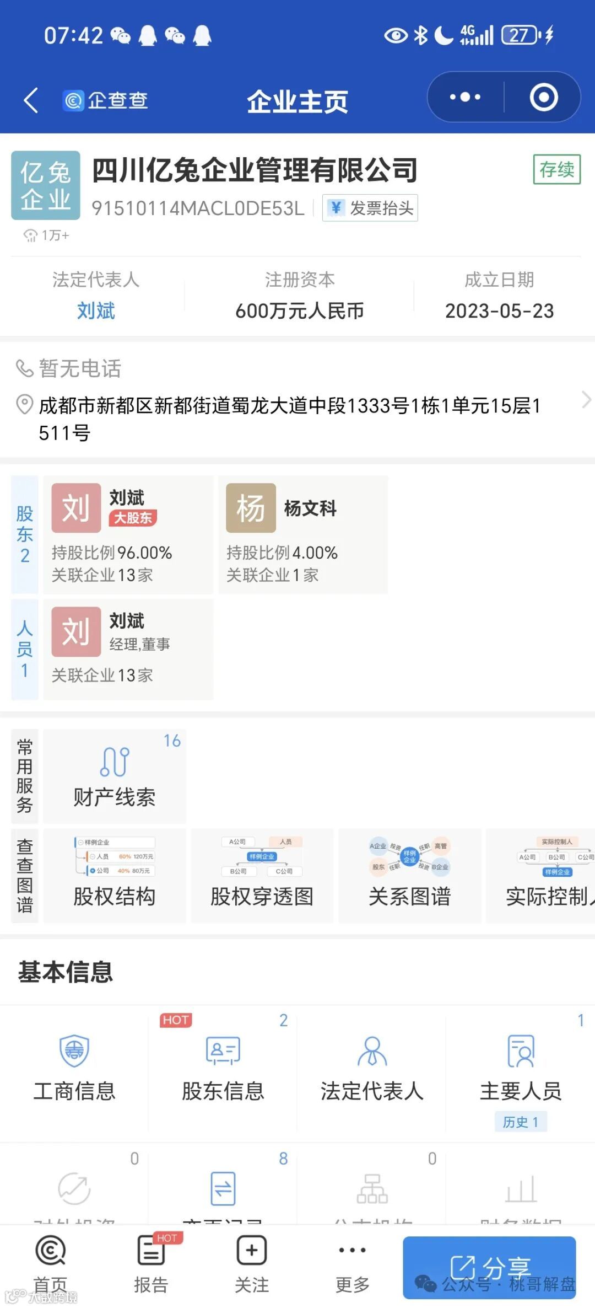Tap company name 四川亿兔企业管理有限公司

(x=255, y=170)
